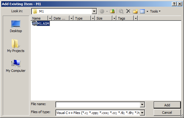Screen dimensions: 184x118
Task: Expand the Look in folder combo box
Action: coord(94,11)
